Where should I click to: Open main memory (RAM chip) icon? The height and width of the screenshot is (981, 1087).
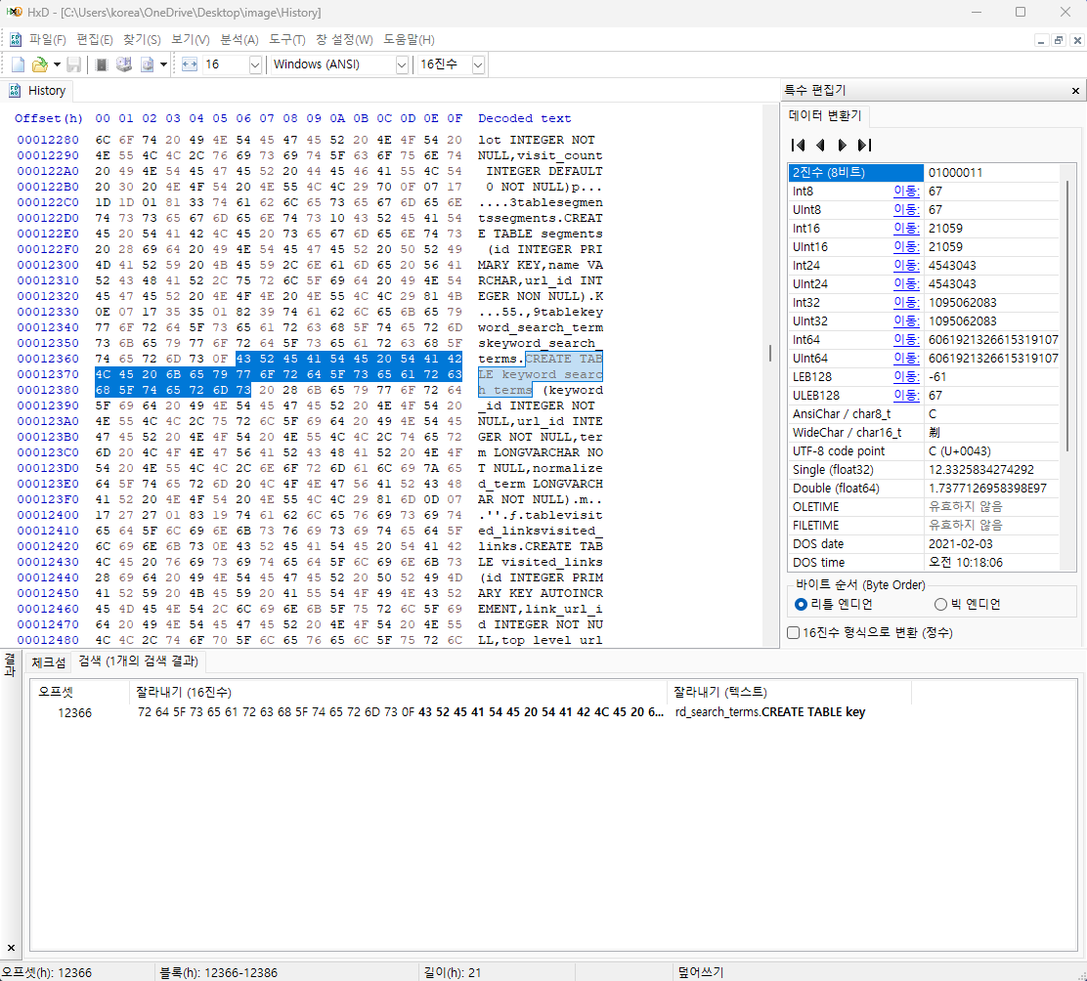pyautogui.click(x=101, y=64)
